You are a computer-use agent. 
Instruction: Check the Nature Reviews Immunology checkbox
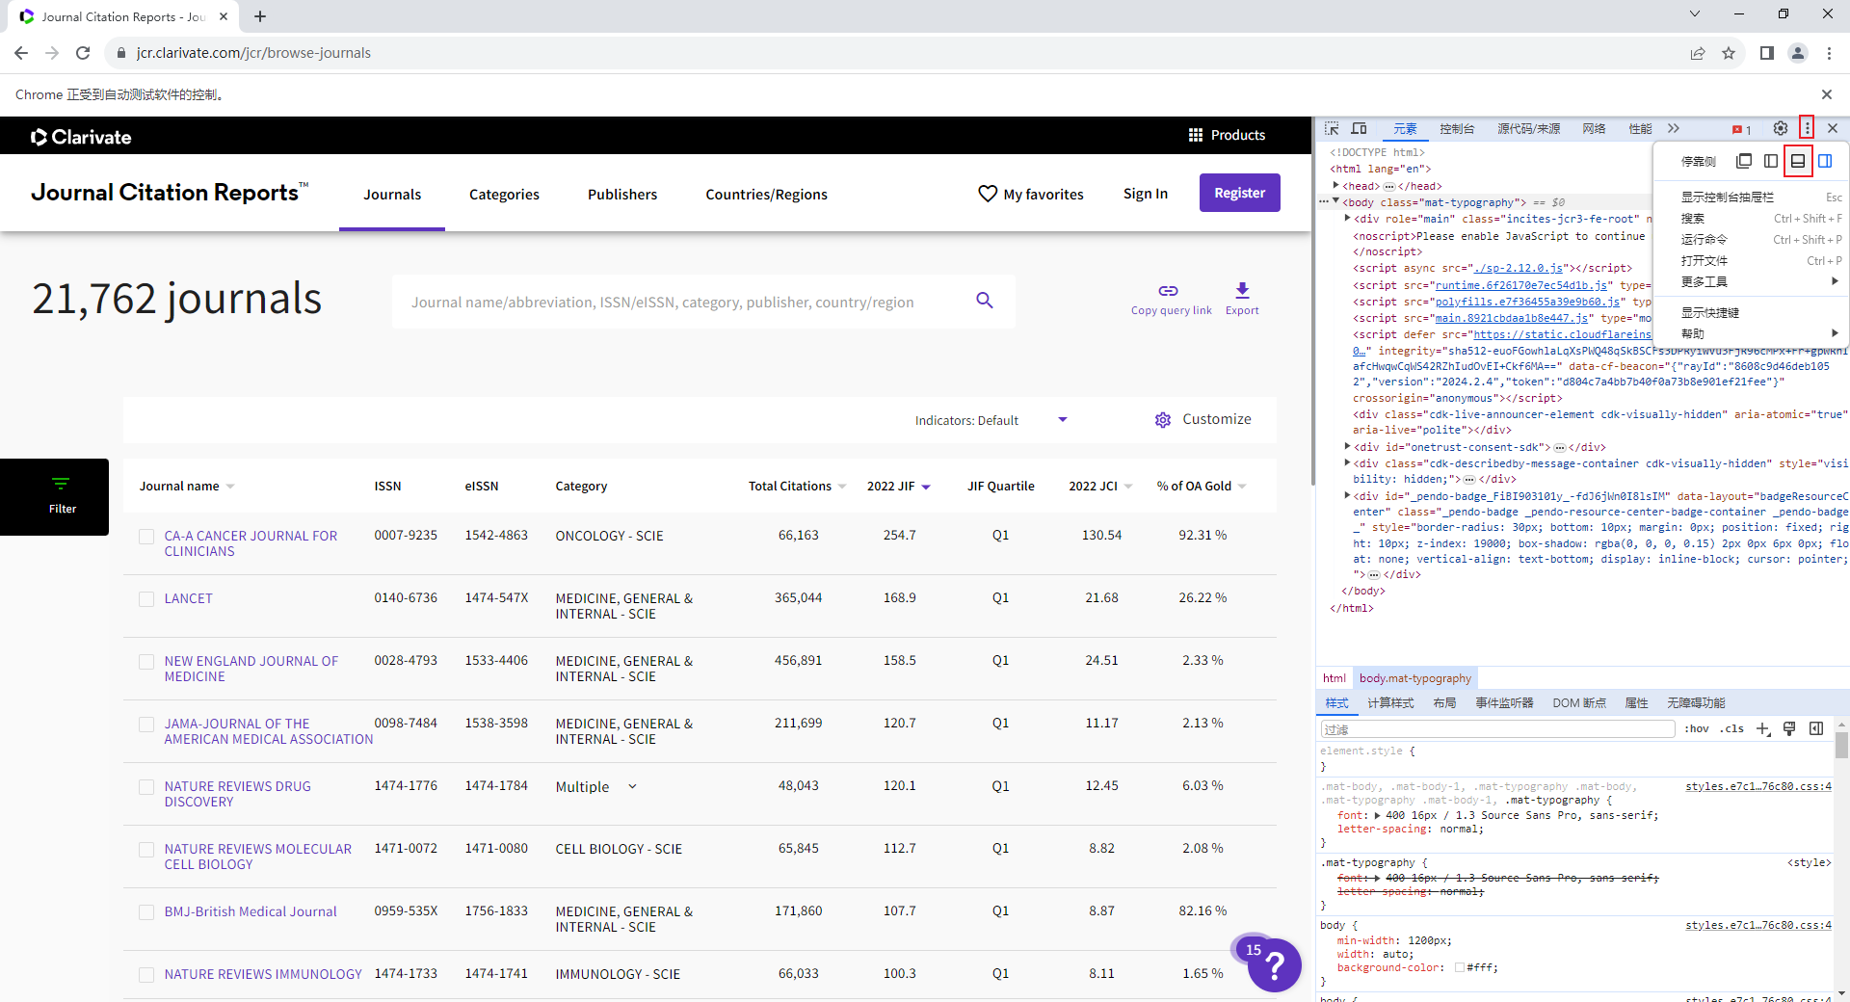pos(146,975)
